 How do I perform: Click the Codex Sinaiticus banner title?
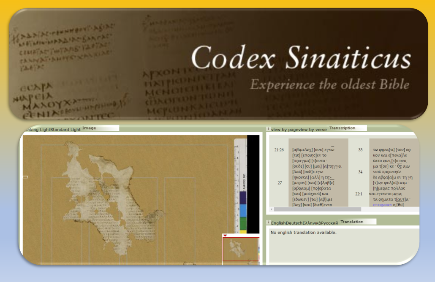[x=301, y=57]
